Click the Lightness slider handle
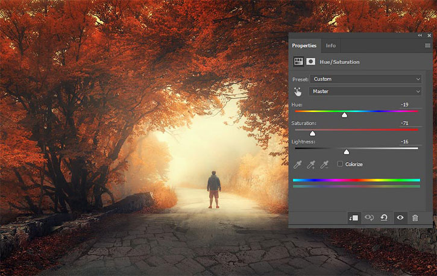This screenshot has height=276, width=437. (347, 152)
